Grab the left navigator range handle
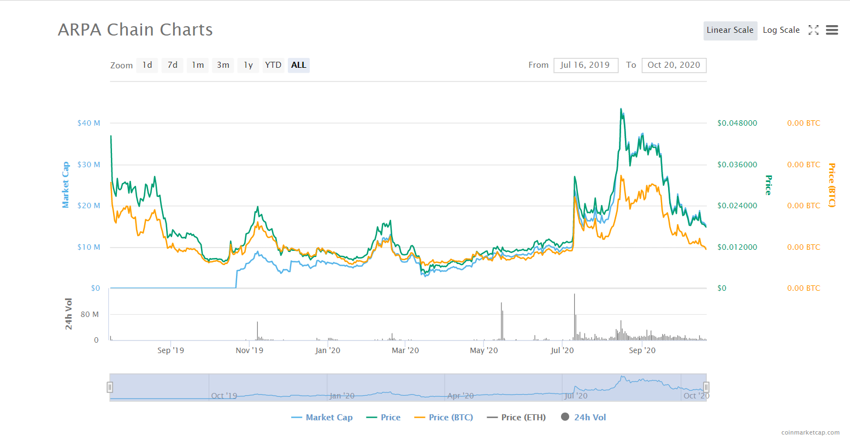 pos(110,388)
